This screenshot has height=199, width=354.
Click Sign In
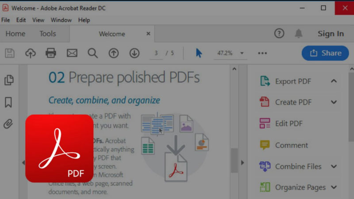click(x=331, y=34)
